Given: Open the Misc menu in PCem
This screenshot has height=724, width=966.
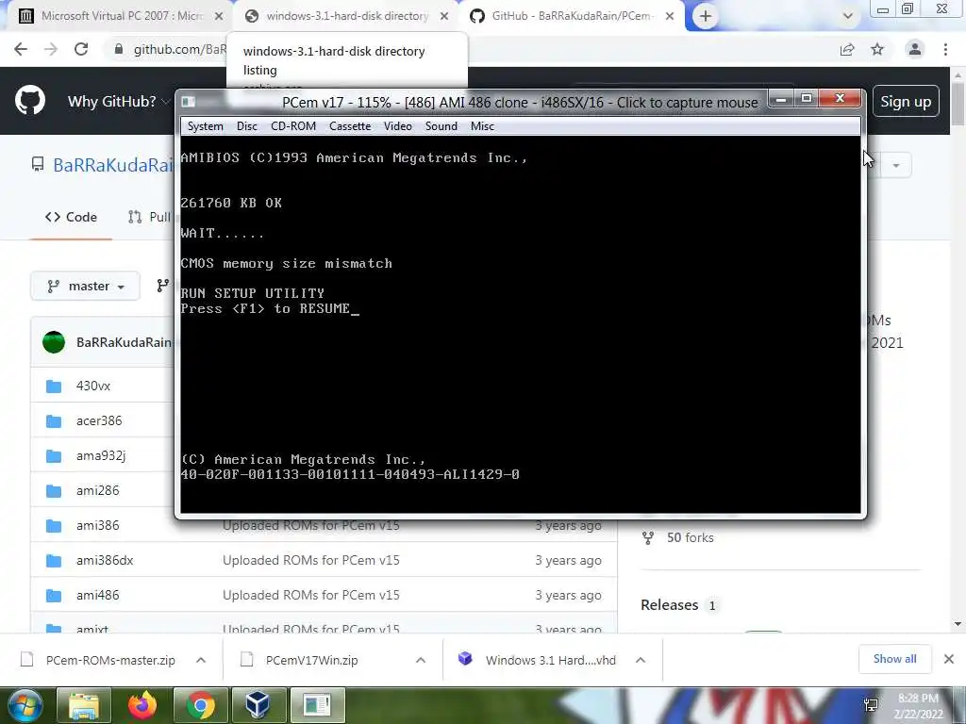Looking at the screenshot, I should pyautogui.click(x=482, y=126).
